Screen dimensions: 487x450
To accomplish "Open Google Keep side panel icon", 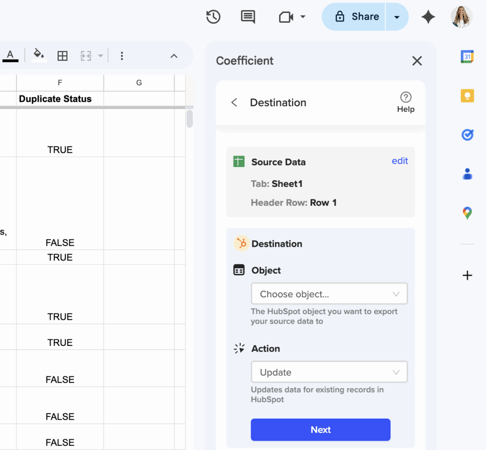I will point(467,96).
